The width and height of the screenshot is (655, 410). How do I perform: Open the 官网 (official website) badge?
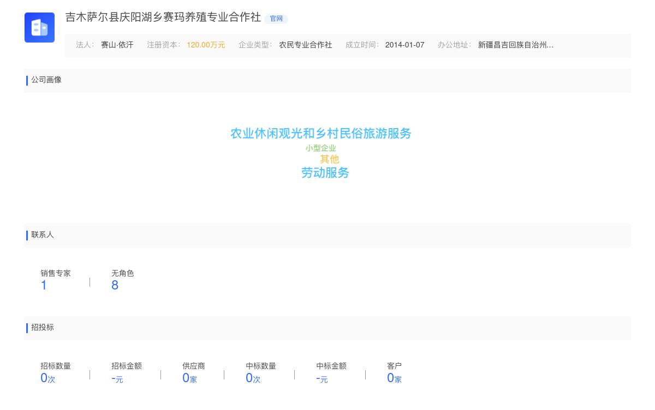point(276,19)
